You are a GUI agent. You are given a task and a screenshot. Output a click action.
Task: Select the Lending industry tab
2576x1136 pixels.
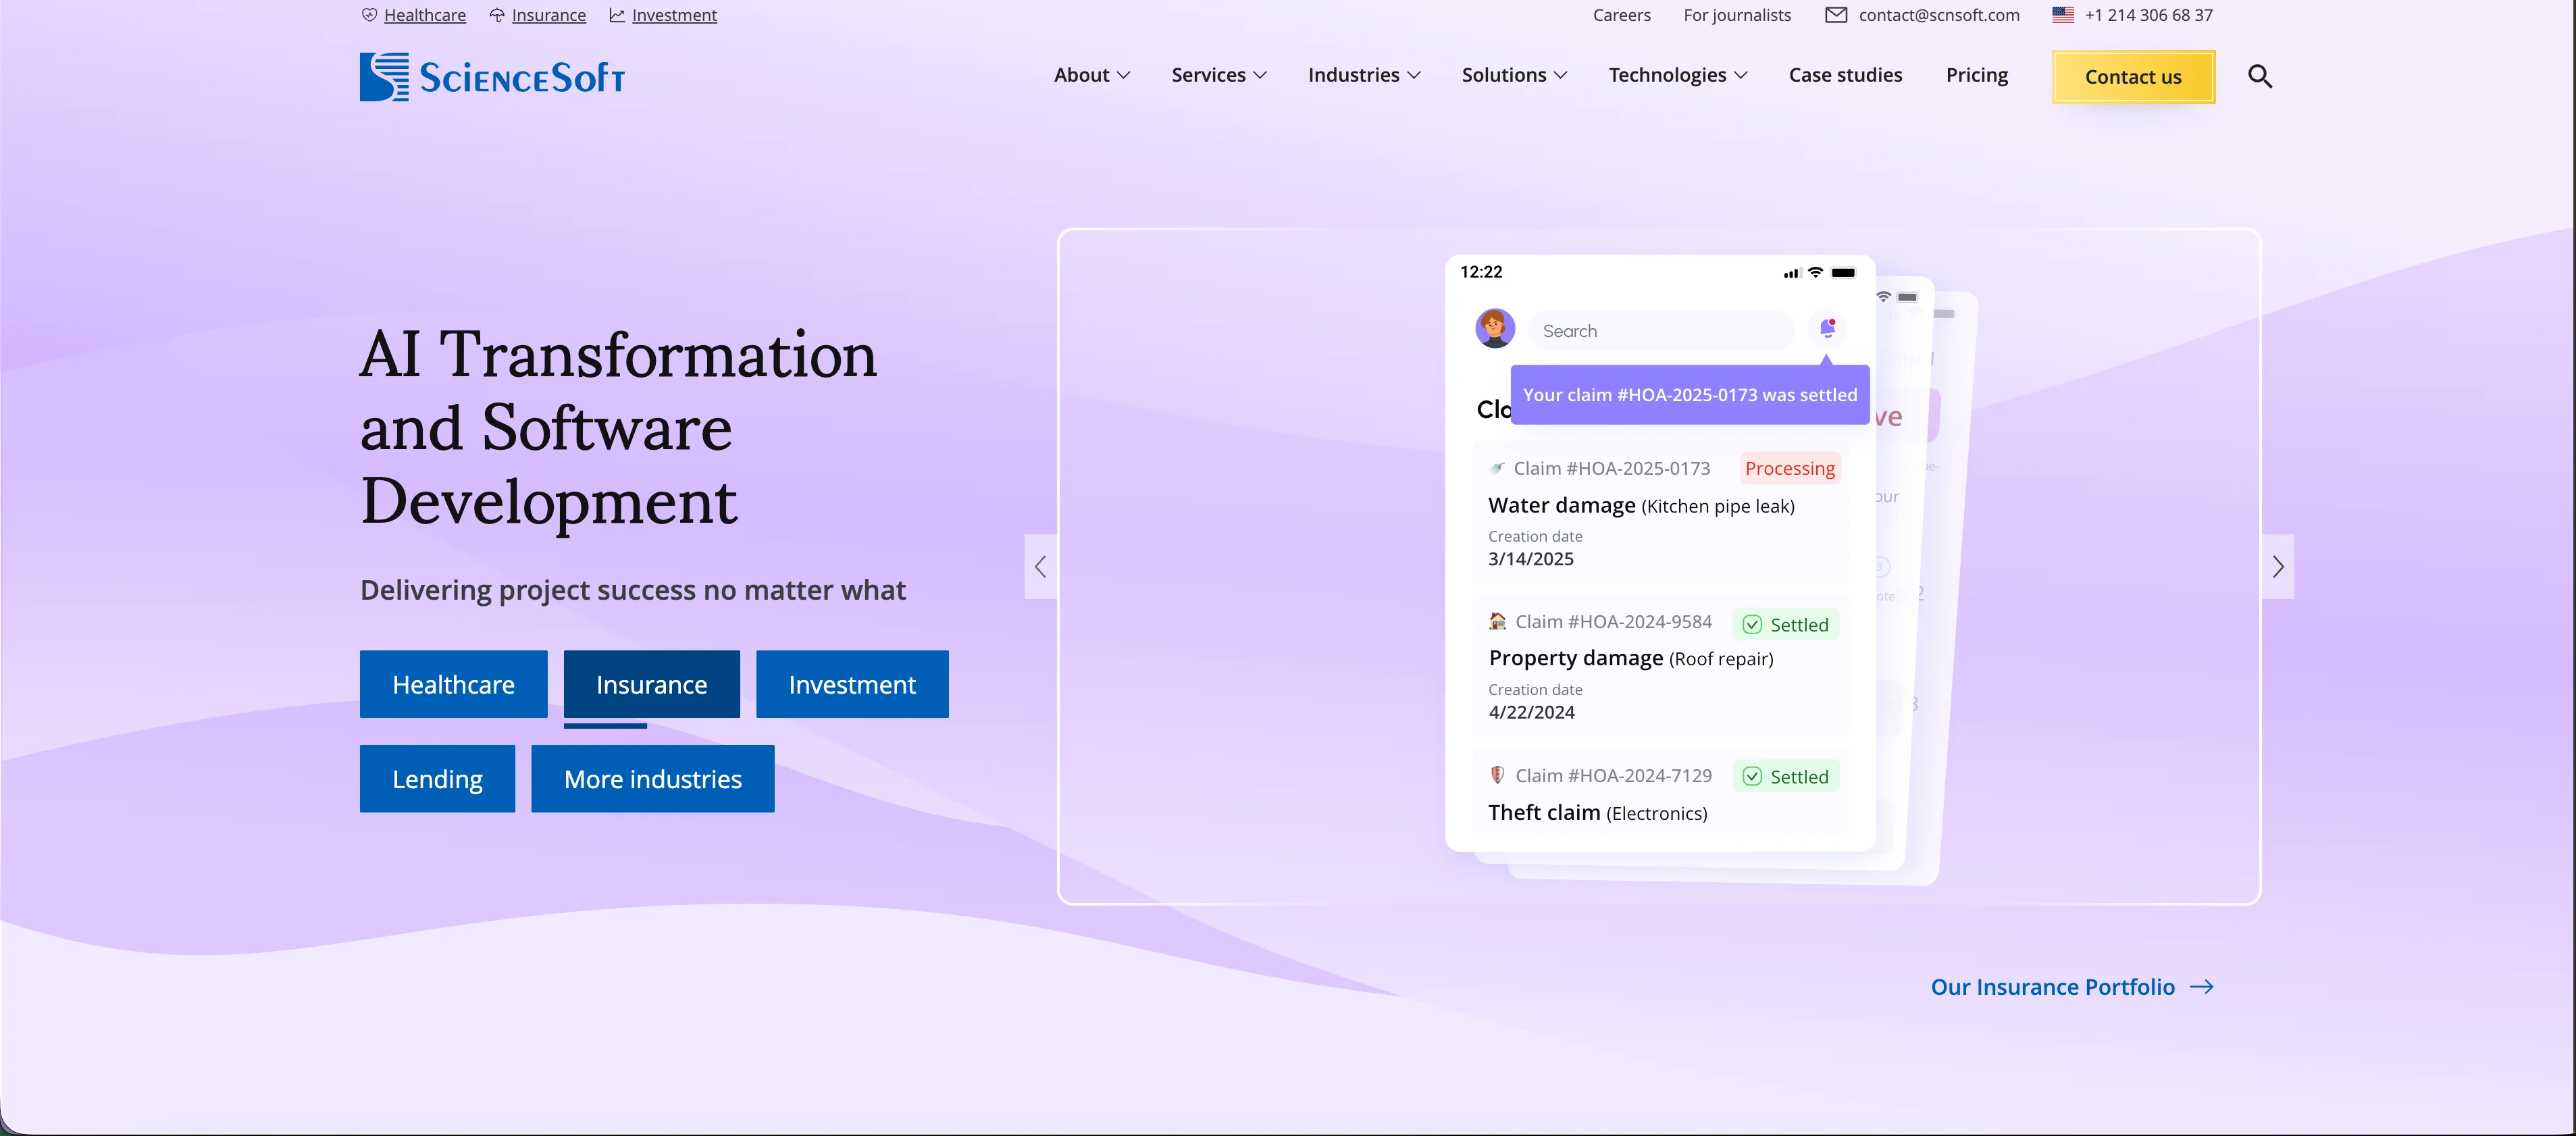click(437, 779)
